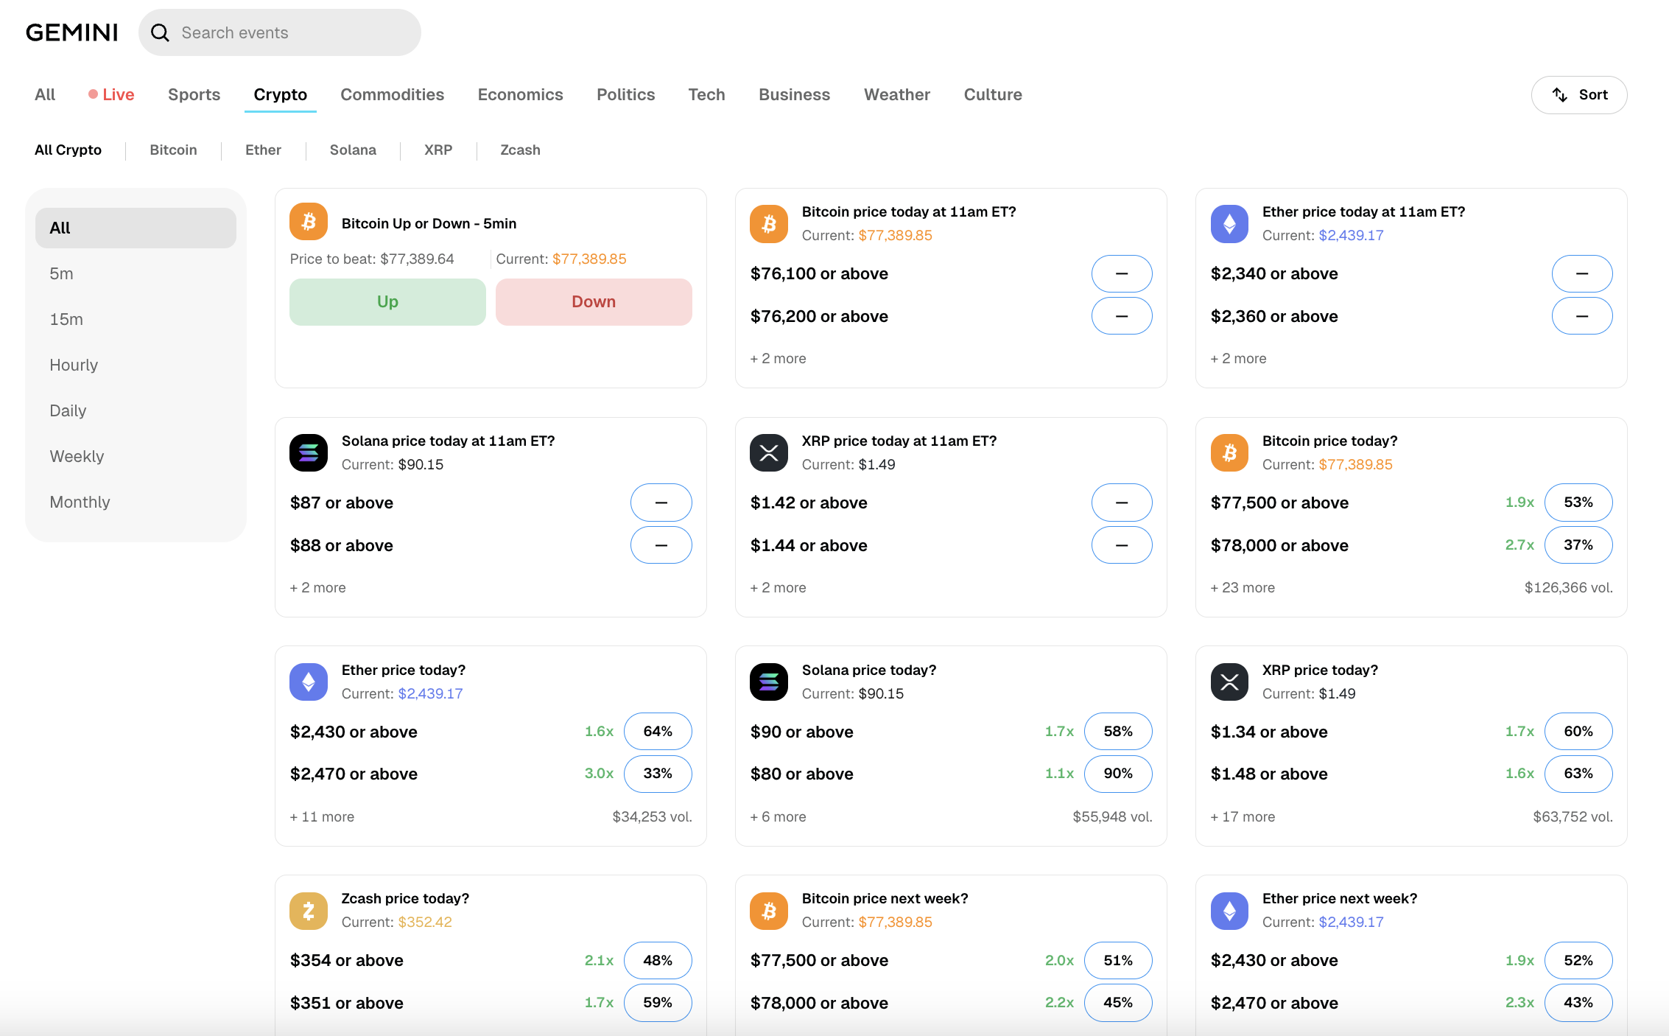1669x1036 pixels.
Task: Click XRP icon on 11am ET card
Action: point(769,452)
